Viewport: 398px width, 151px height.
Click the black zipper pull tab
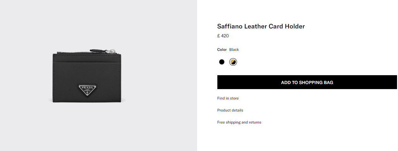pos(96,50)
